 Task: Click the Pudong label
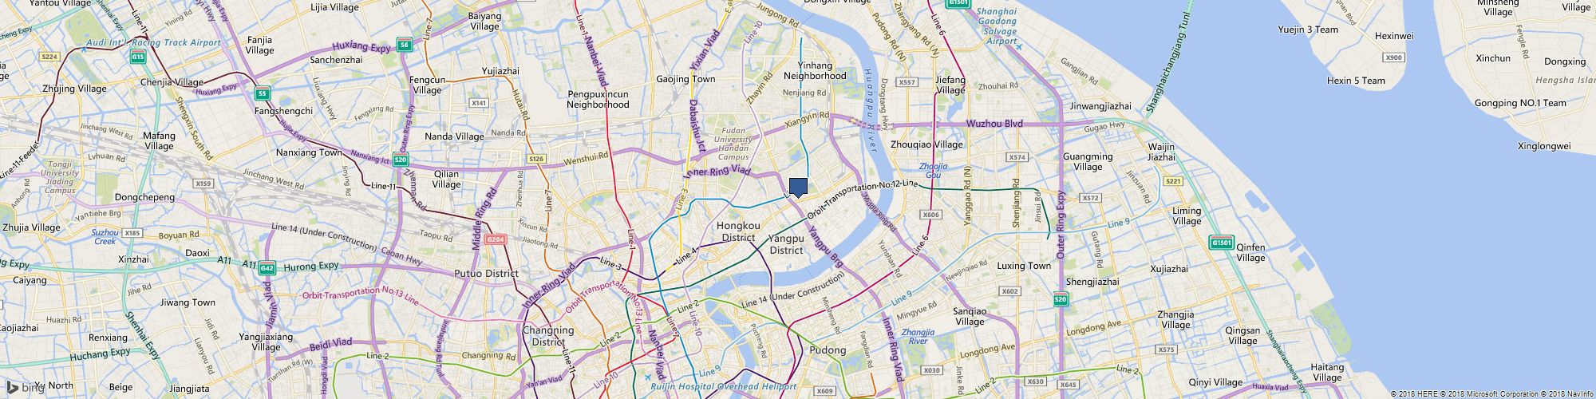pos(828,350)
